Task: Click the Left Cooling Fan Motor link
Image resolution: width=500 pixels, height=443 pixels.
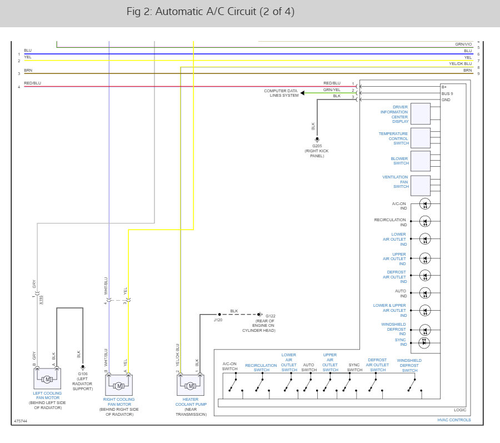Action: (x=47, y=396)
